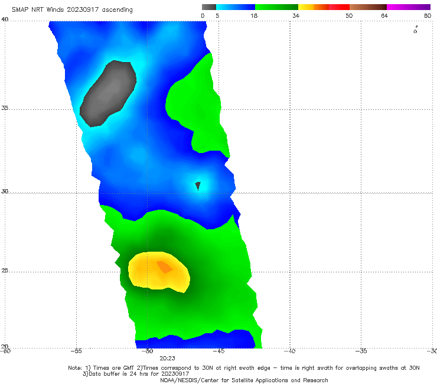Click the 'SMAP NRT Winds 20230917 ascending' title
The width and height of the screenshot is (437, 384).
pos(72,10)
